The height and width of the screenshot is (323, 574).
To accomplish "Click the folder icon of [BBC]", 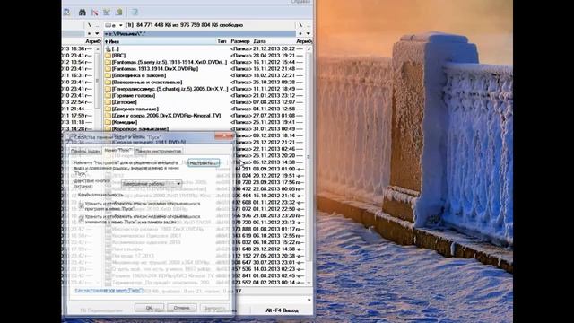I will [108, 56].
